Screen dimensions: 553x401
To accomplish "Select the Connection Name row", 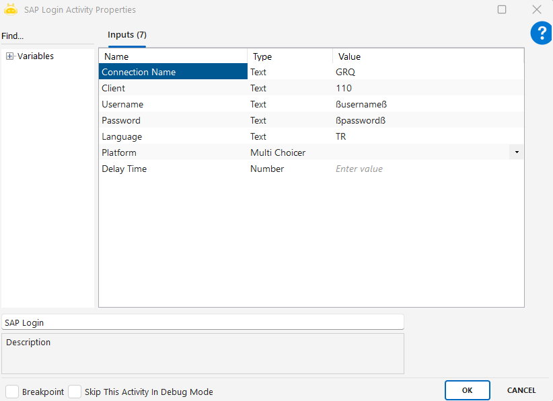I will [172, 72].
